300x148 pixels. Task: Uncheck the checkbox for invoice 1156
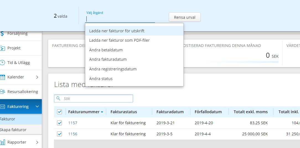pyautogui.click(x=60, y=134)
